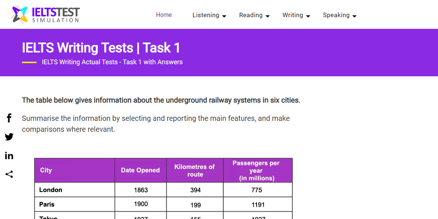Click the IELTS TEST SIMULATION logo

pos(45,14)
